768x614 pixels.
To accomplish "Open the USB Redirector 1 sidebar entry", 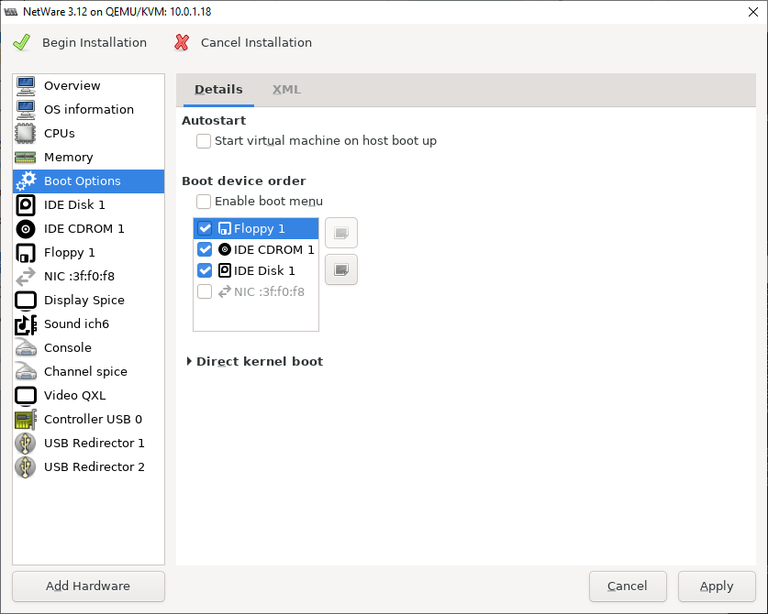I will pyautogui.click(x=89, y=444).
